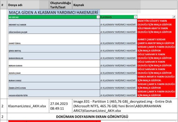Click the heading "DOKÜMAN DOSYASININ EKRAN GÖRÜNTÜSÜ"
The width and height of the screenshot is (178, 122).
point(92,117)
